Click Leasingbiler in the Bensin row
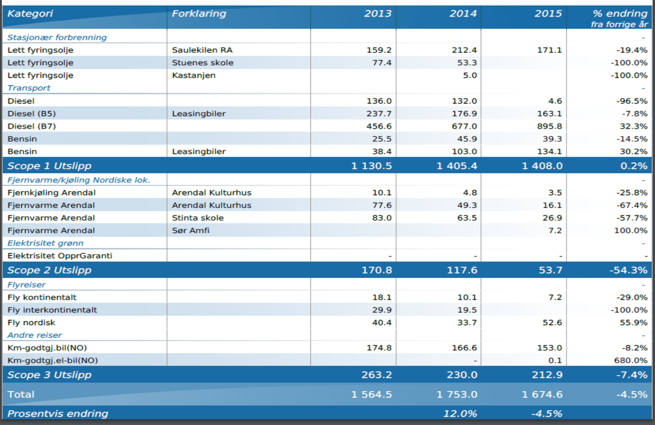This screenshot has height=425, width=655. click(199, 152)
